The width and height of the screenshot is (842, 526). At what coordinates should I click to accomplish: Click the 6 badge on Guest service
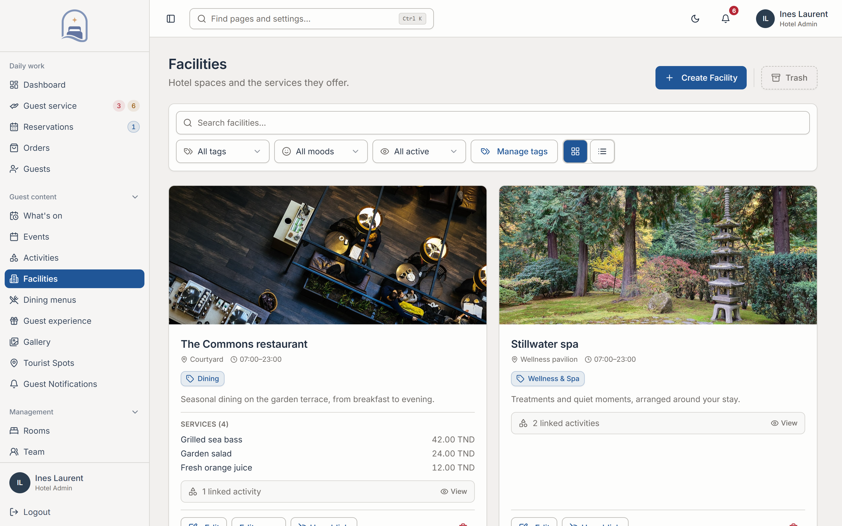tap(134, 106)
